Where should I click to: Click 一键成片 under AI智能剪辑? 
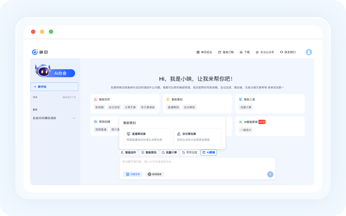click(246, 130)
